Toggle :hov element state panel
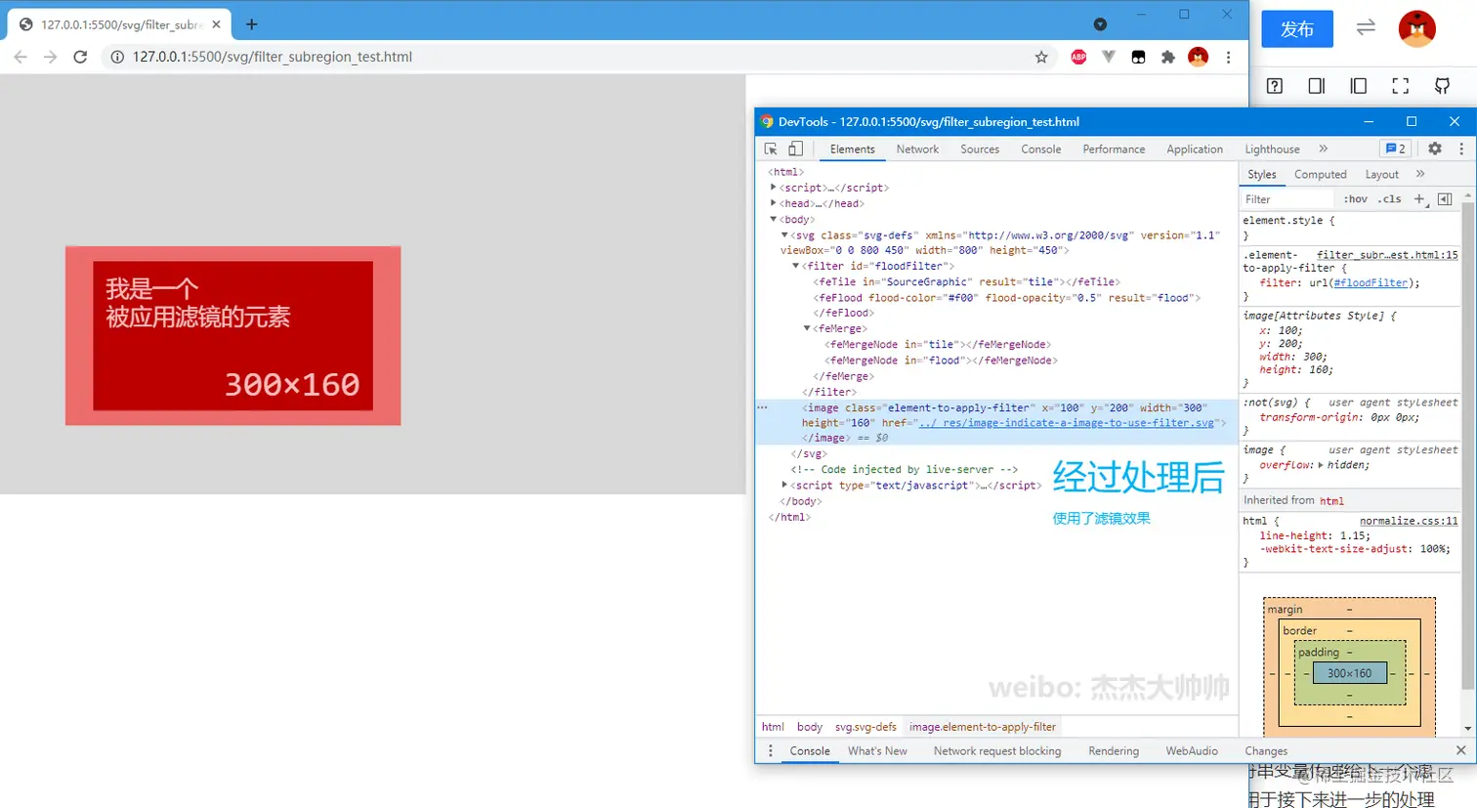Image resolution: width=1477 pixels, height=808 pixels. (x=1356, y=199)
